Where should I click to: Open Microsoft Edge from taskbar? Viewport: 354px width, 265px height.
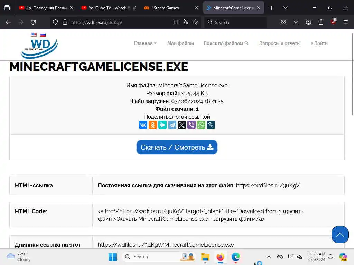(235, 257)
